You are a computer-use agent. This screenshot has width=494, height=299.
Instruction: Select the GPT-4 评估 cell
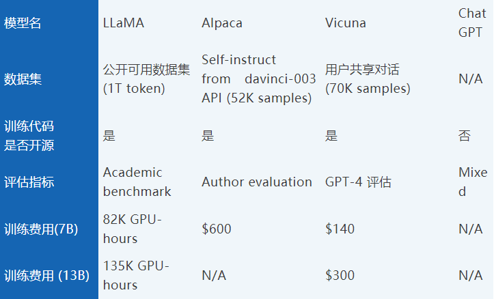(x=358, y=182)
